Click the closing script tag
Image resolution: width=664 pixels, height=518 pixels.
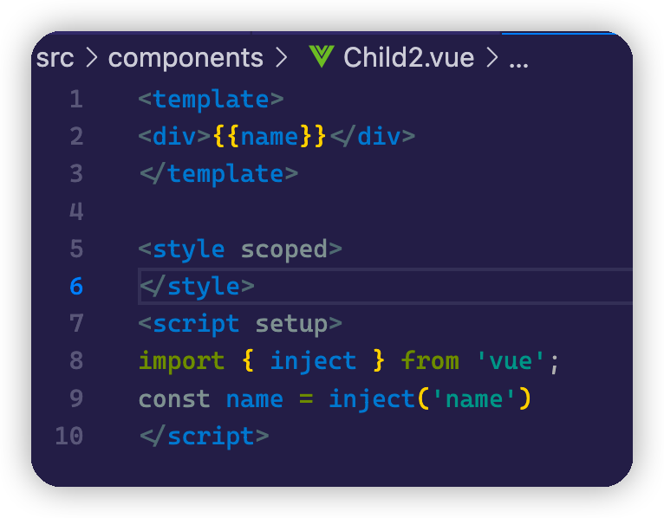pos(204,435)
